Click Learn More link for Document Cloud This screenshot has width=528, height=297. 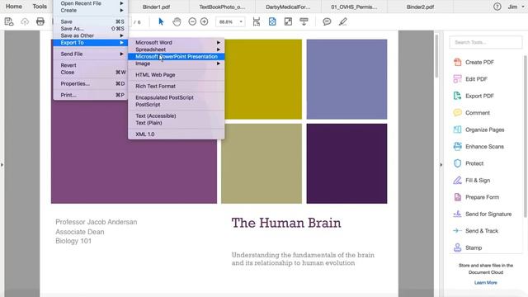[486, 282]
